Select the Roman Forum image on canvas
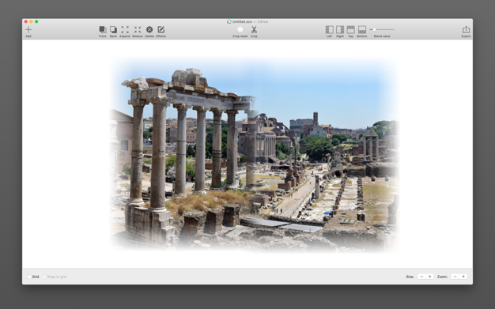Viewport: 495px width, 309px height. (254, 155)
